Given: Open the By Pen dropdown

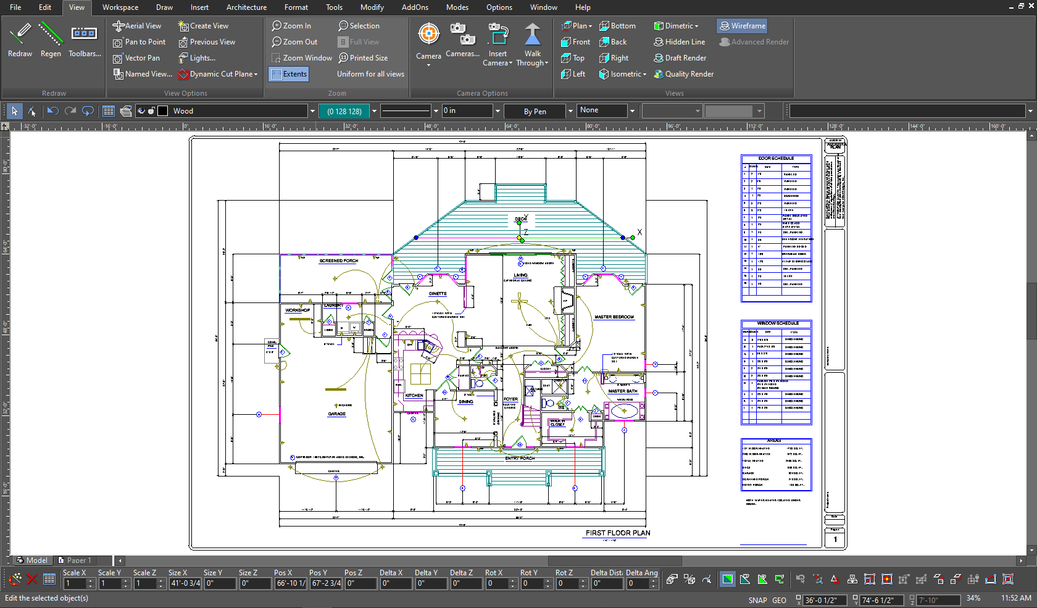Looking at the screenshot, I should click(x=570, y=111).
